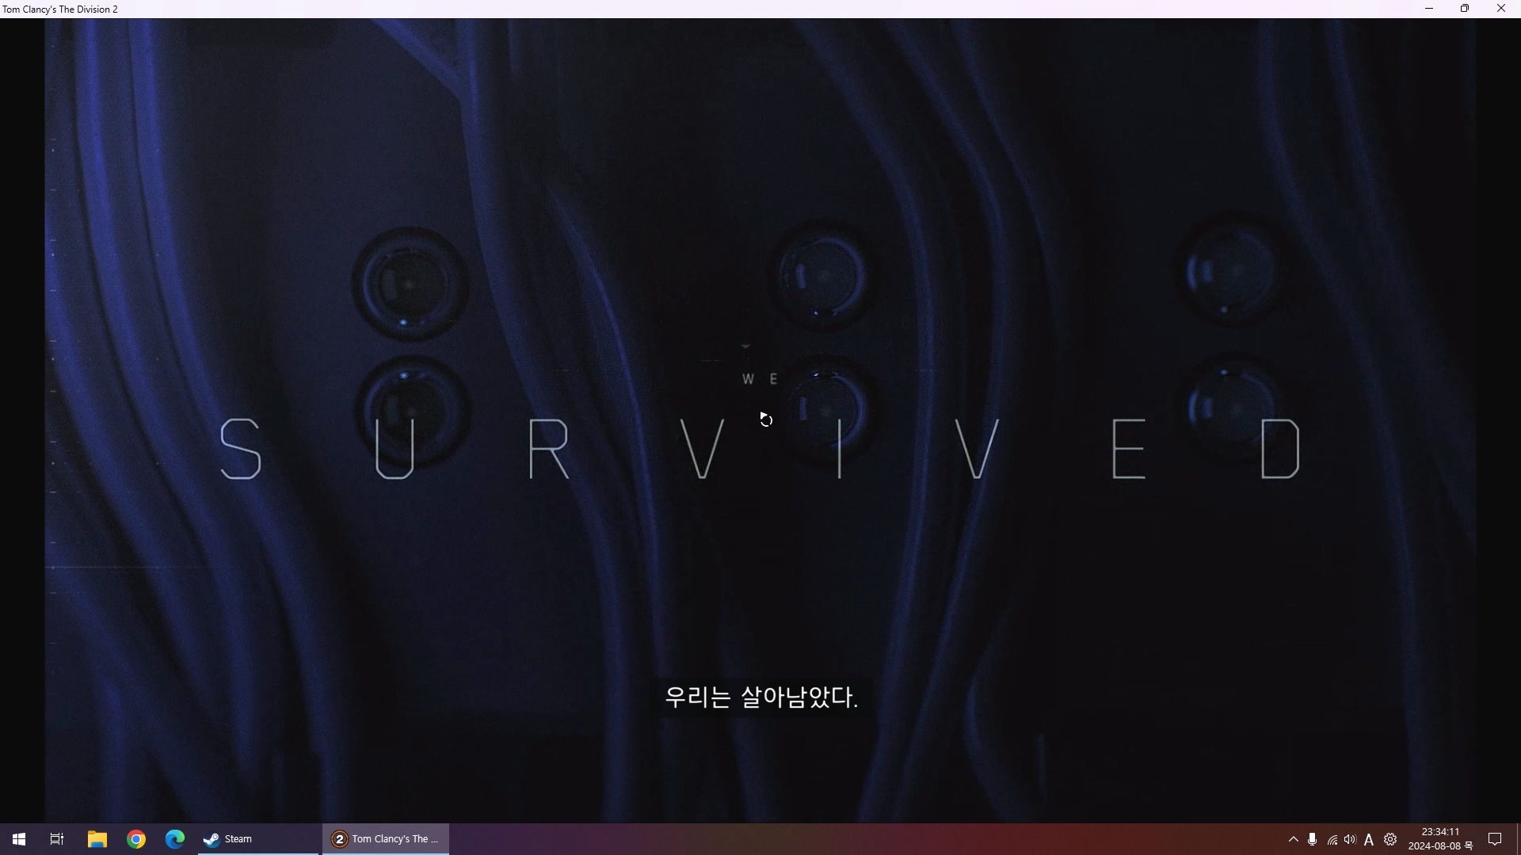Open Google Chrome from the taskbar
Image resolution: width=1521 pixels, height=855 pixels.
click(x=136, y=839)
